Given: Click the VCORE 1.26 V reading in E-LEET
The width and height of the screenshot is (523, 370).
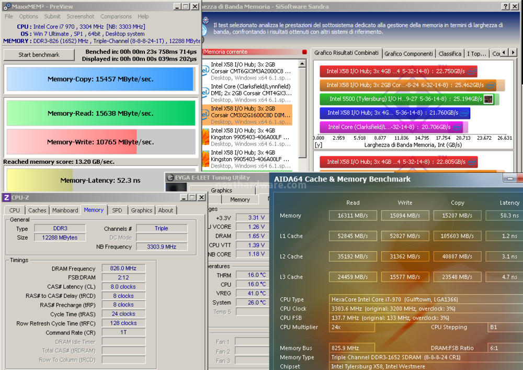Looking at the screenshot, I should 253,227.
